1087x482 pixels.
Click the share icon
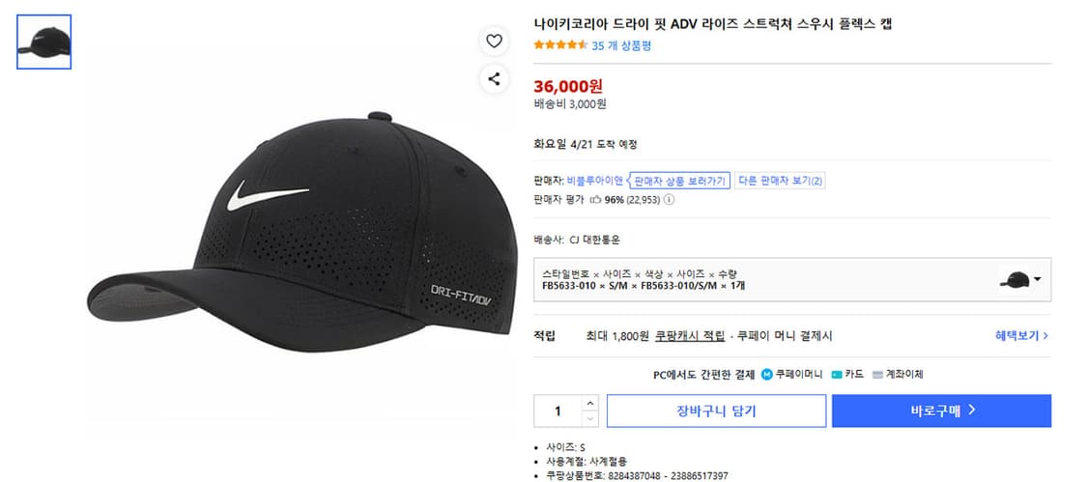(x=494, y=79)
